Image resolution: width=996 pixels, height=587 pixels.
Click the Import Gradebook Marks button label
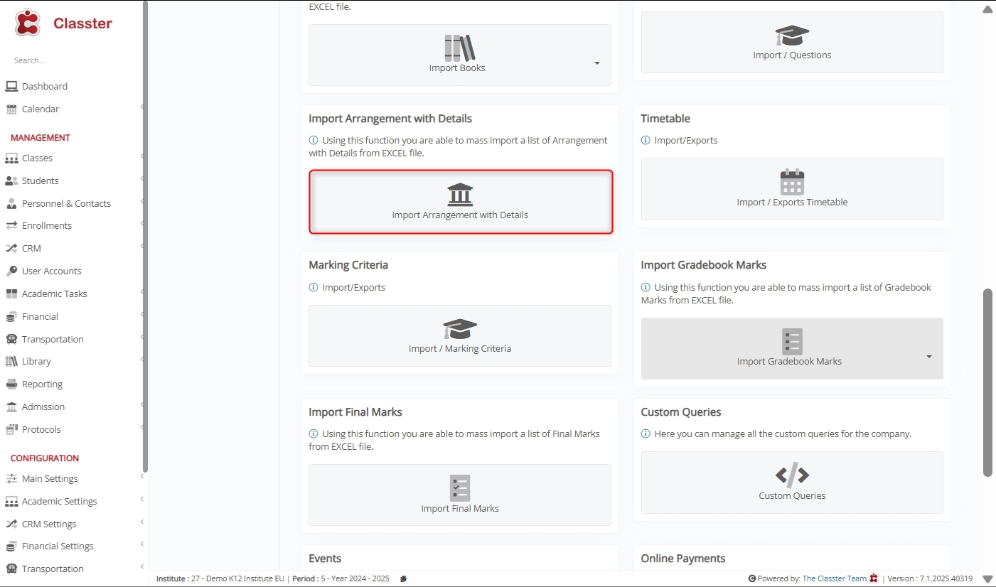pos(789,361)
